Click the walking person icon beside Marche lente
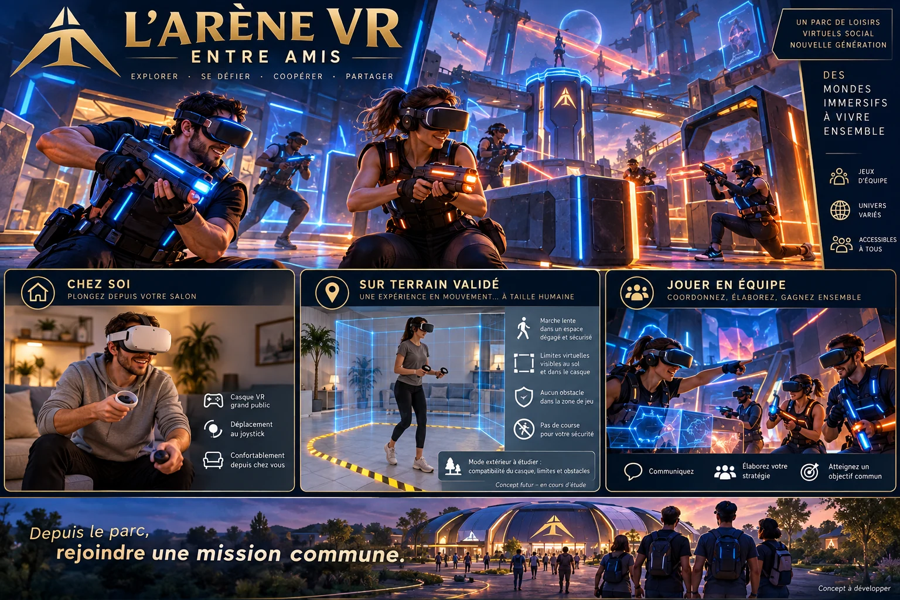The image size is (900, 600). (523, 328)
